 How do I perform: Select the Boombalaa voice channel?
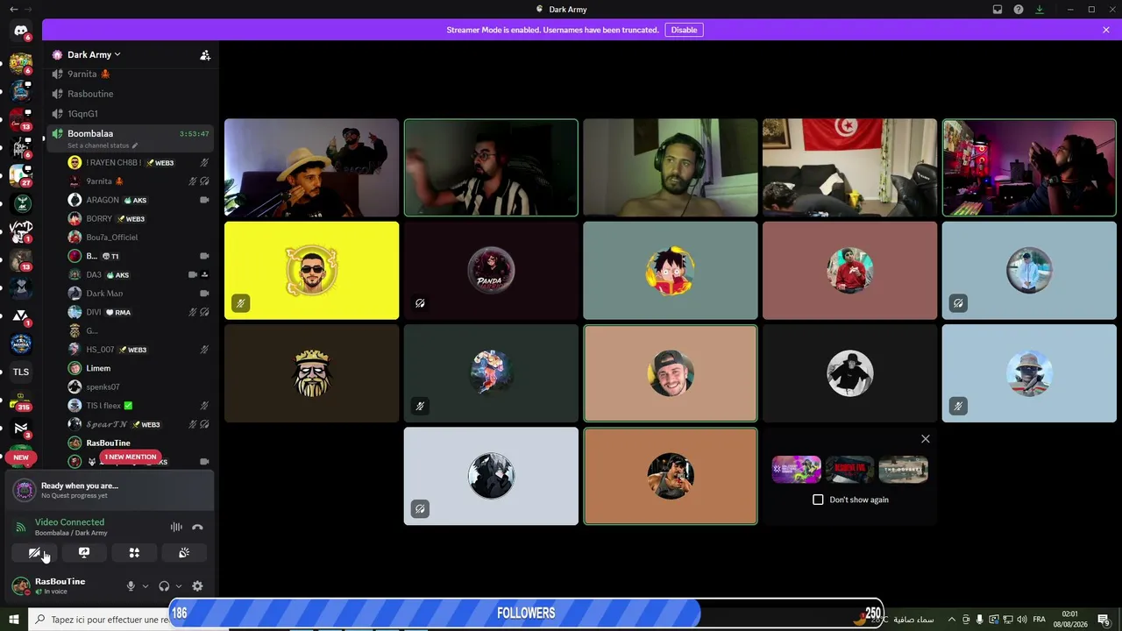tap(131, 138)
